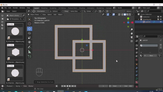Switch to the Modeling workspace tab
This screenshot has height=92, width=163.
tap(44, 8)
